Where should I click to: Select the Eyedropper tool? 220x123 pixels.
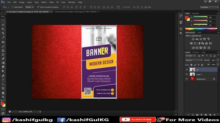pyautogui.click(x=3, y=38)
